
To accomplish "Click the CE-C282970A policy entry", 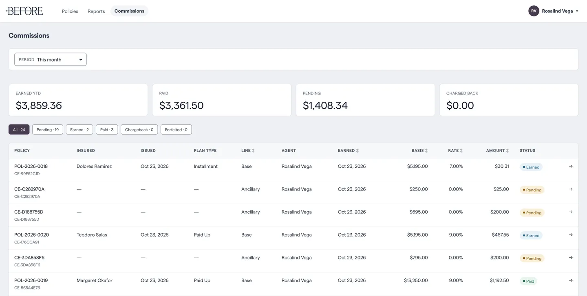I will 29,189.
